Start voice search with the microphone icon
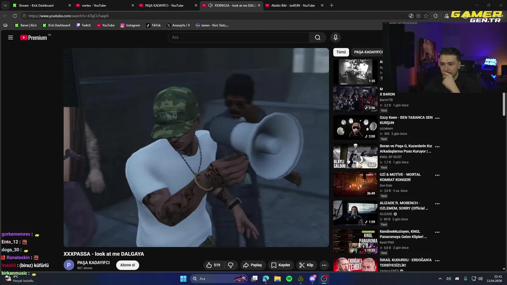Viewport: 507px width, 285px height. click(335, 38)
